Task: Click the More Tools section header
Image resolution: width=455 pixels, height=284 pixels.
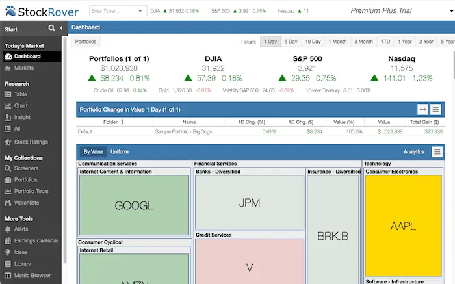Action: 19,219
